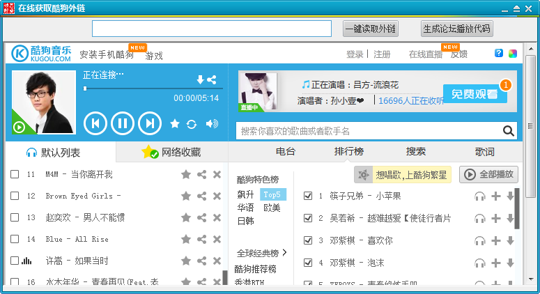Select the 飙升 ranking list
The image size is (540, 294).
point(245,194)
